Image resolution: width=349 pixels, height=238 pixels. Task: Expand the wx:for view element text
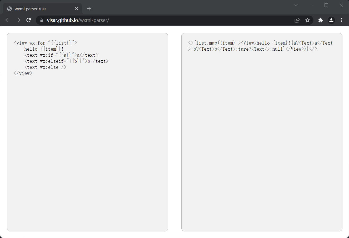[45, 43]
